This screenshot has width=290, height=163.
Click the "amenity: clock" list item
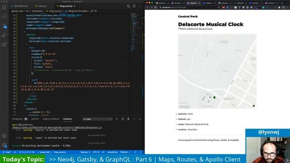coord(185,114)
